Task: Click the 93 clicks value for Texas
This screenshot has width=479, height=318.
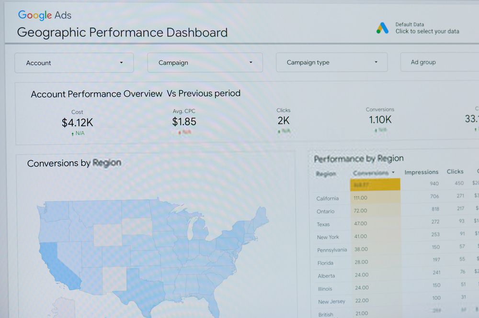Action: point(462,221)
